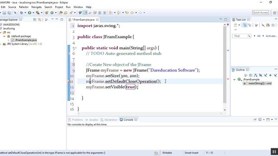Screen dimensions: 278x156
Task: Open dropdown next to Debug icon
Action: tap(25, 13)
